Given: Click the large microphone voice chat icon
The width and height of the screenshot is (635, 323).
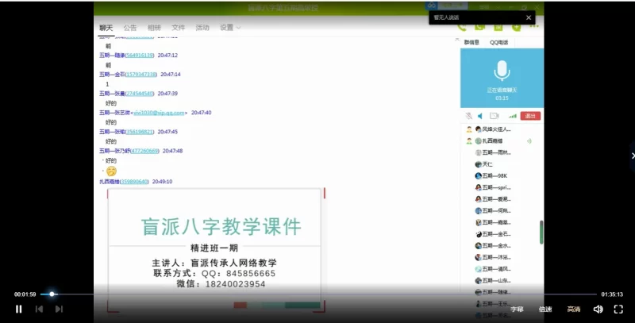Looking at the screenshot, I should pyautogui.click(x=502, y=70).
